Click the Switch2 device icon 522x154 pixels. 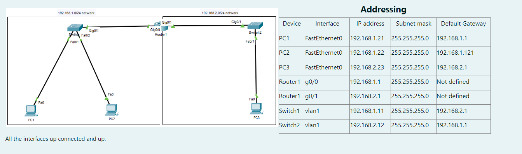pos(255,26)
